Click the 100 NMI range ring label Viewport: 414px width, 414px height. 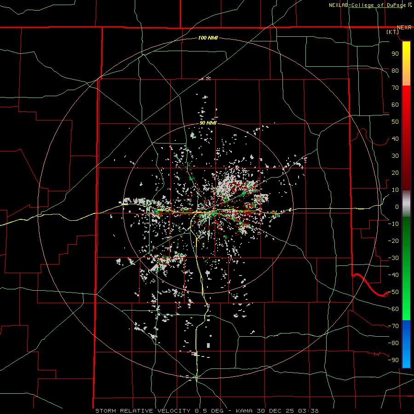click(x=208, y=38)
